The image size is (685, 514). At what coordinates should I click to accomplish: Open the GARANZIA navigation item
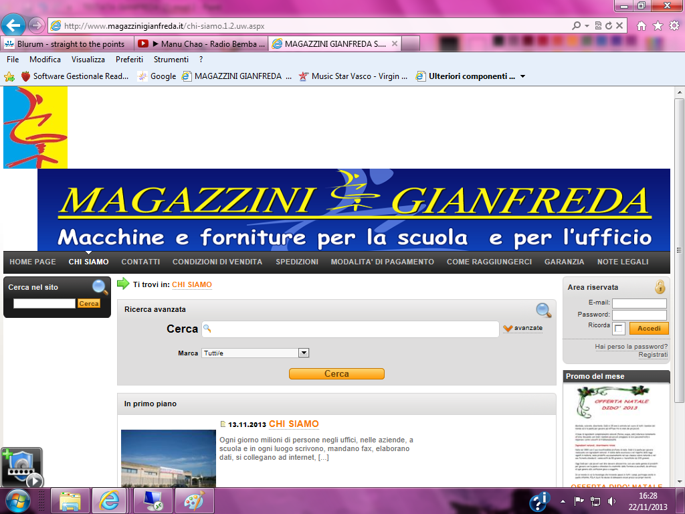pyautogui.click(x=565, y=262)
